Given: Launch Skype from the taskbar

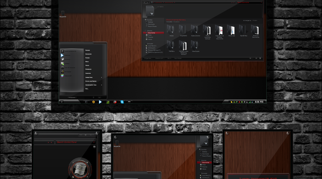Looking at the screenshot, I should click(x=122, y=102).
